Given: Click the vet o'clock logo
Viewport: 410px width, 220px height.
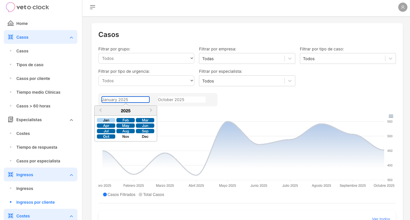Looking at the screenshot, I should pyautogui.click(x=27, y=7).
